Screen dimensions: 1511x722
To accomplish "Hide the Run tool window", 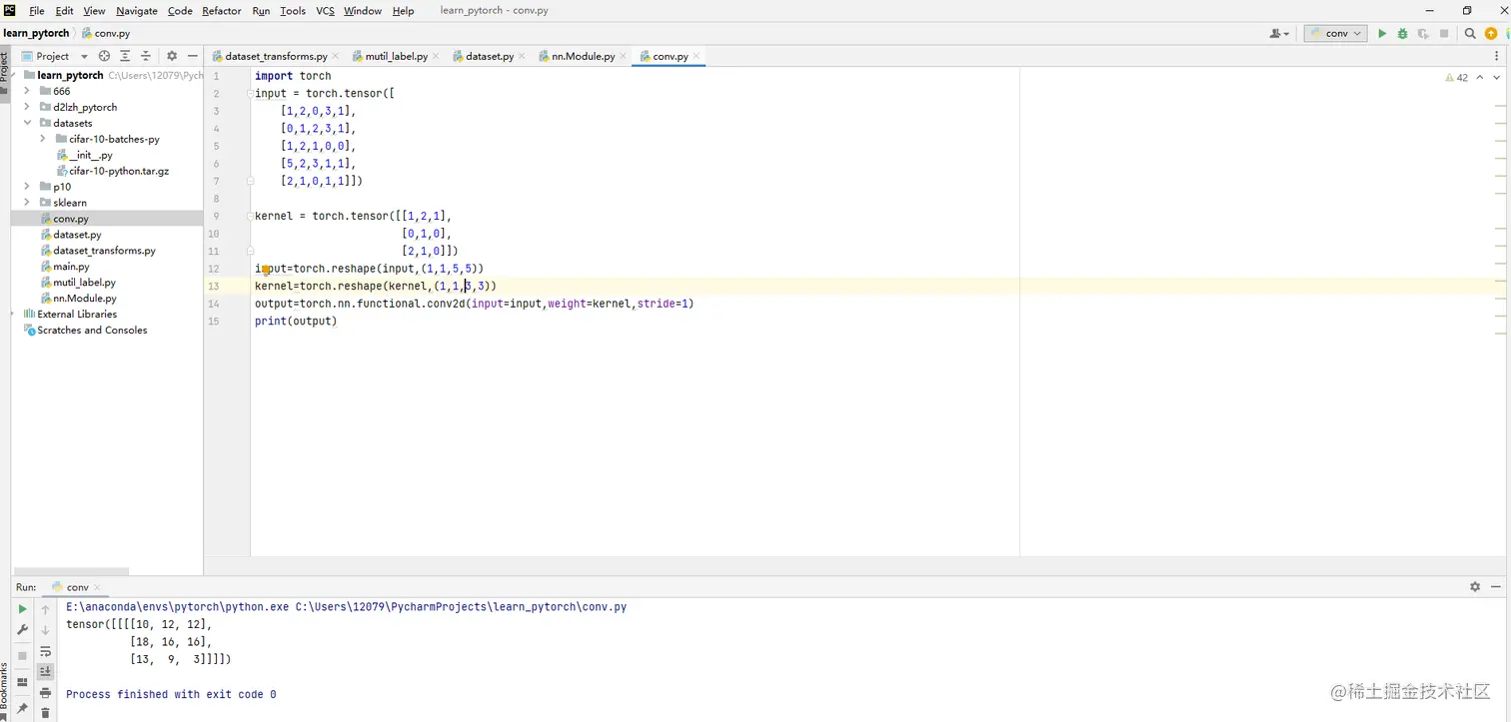I will [x=1496, y=586].
